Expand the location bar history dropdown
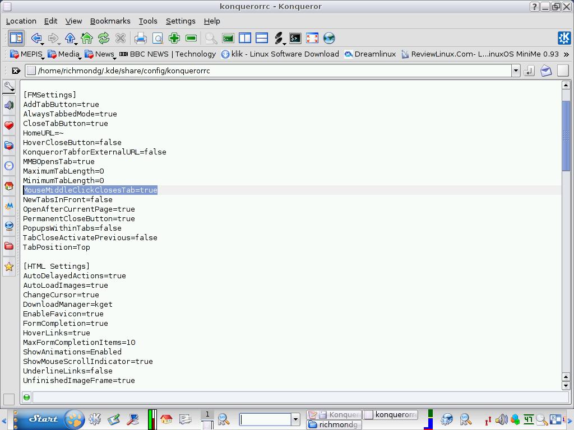The image size is (574, 430). click(x=516, y=71)
